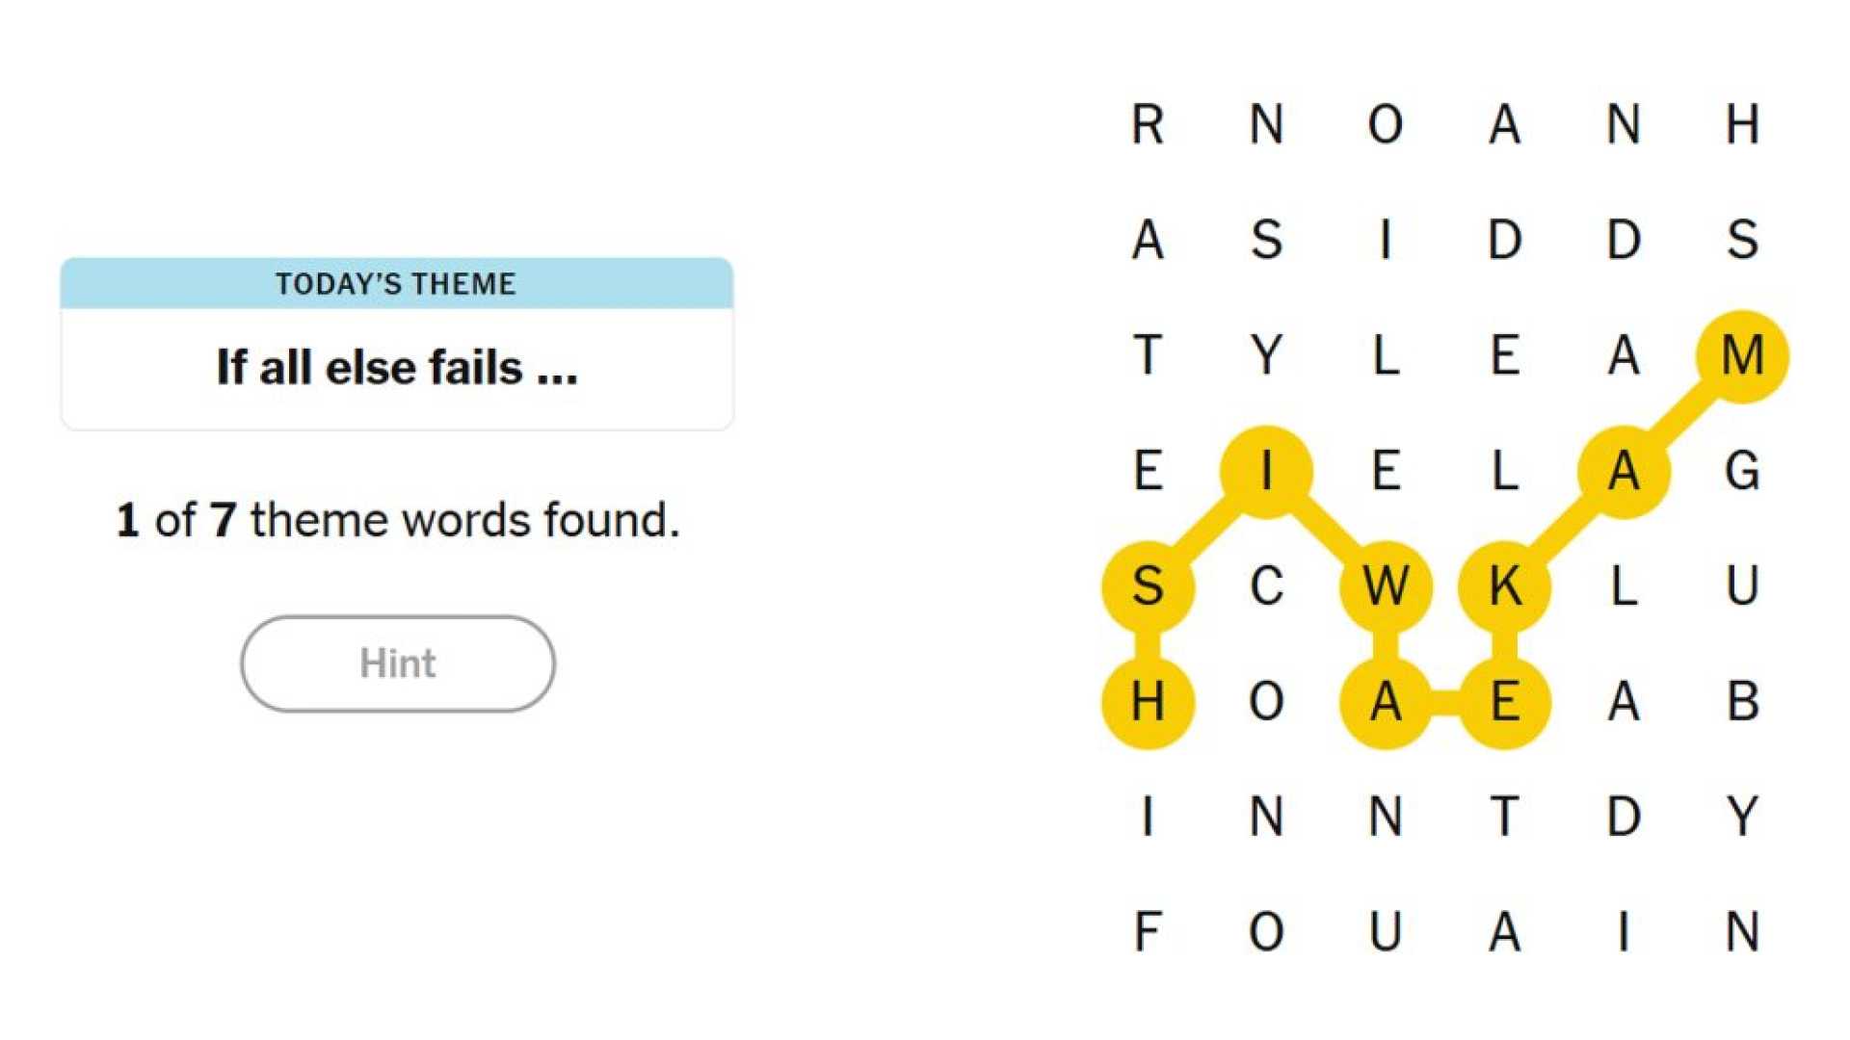
Task: Select the highlighted yellow letter M
Action: pos(1744,356)
